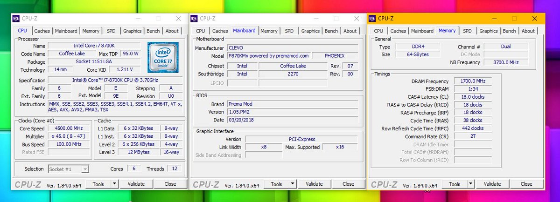Open the Graphics tab in the right CPU-Z window
Image resolution: width=560 pixels, height=202 pixels.
(x=489, y=31)
